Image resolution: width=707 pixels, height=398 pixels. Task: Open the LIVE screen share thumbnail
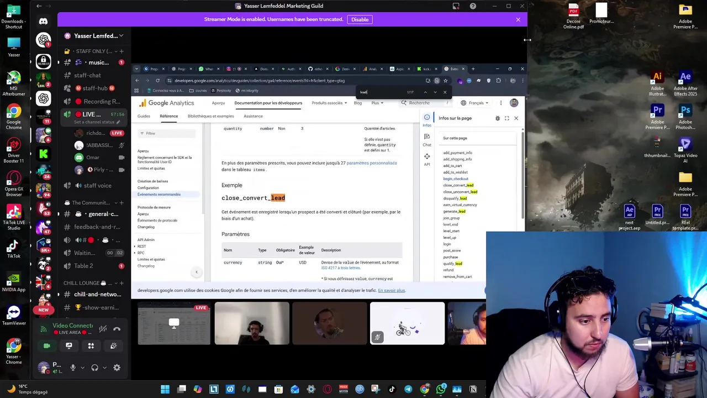[x=174, y=323]
